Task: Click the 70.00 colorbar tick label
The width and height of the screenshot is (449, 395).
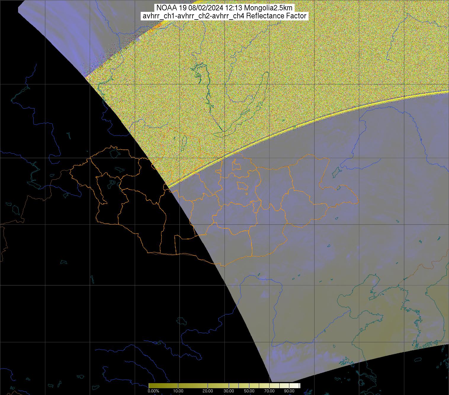Action: pyautogui.click(x=270, y=391)
